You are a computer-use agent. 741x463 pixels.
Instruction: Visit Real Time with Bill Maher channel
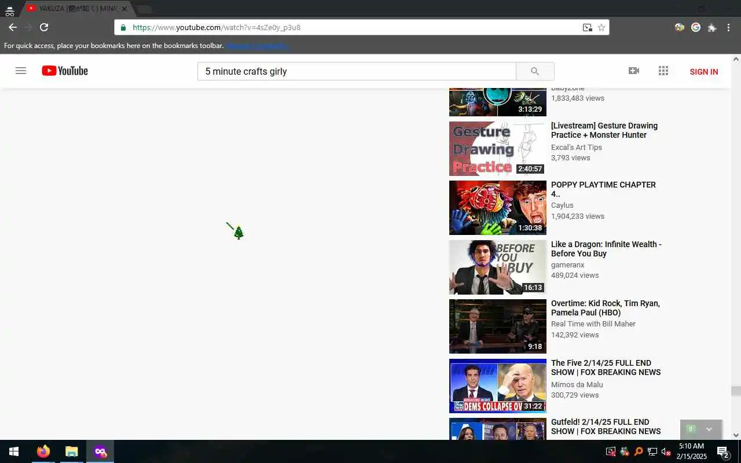(593, 324)
